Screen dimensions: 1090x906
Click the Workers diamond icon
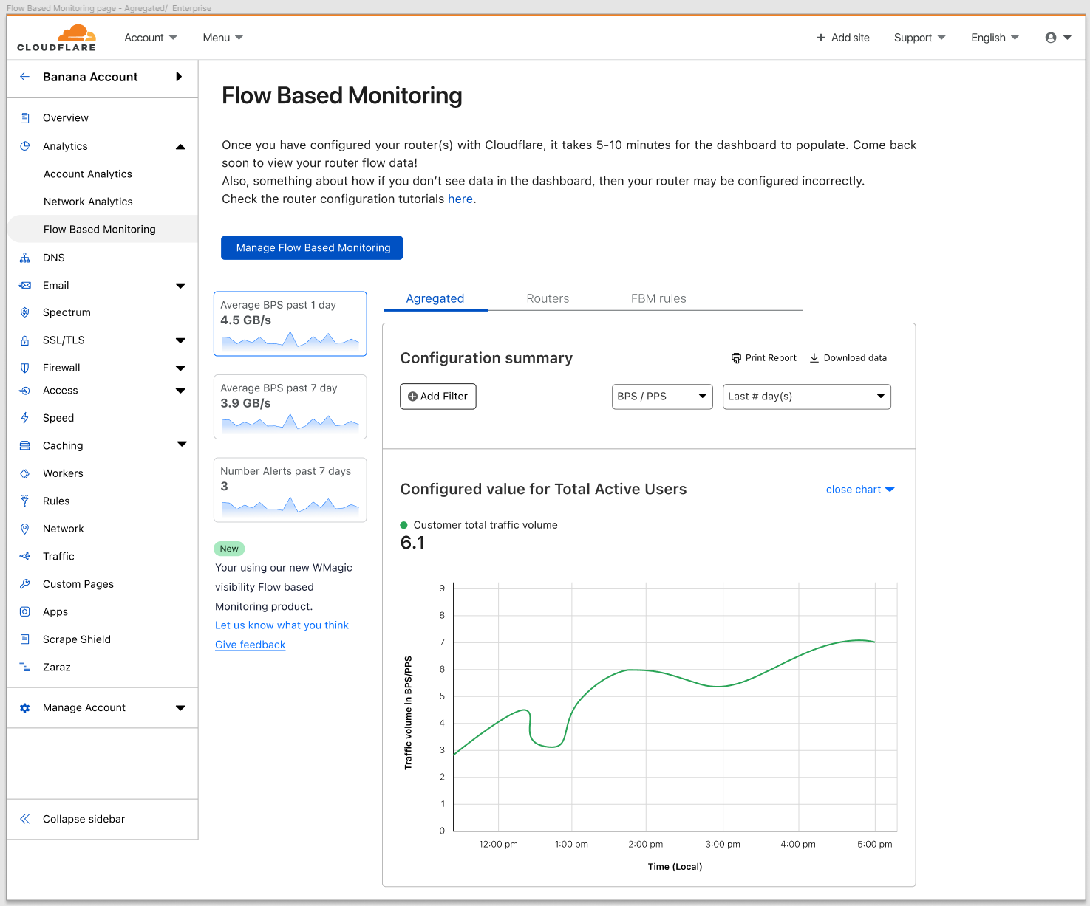[25, 473]
